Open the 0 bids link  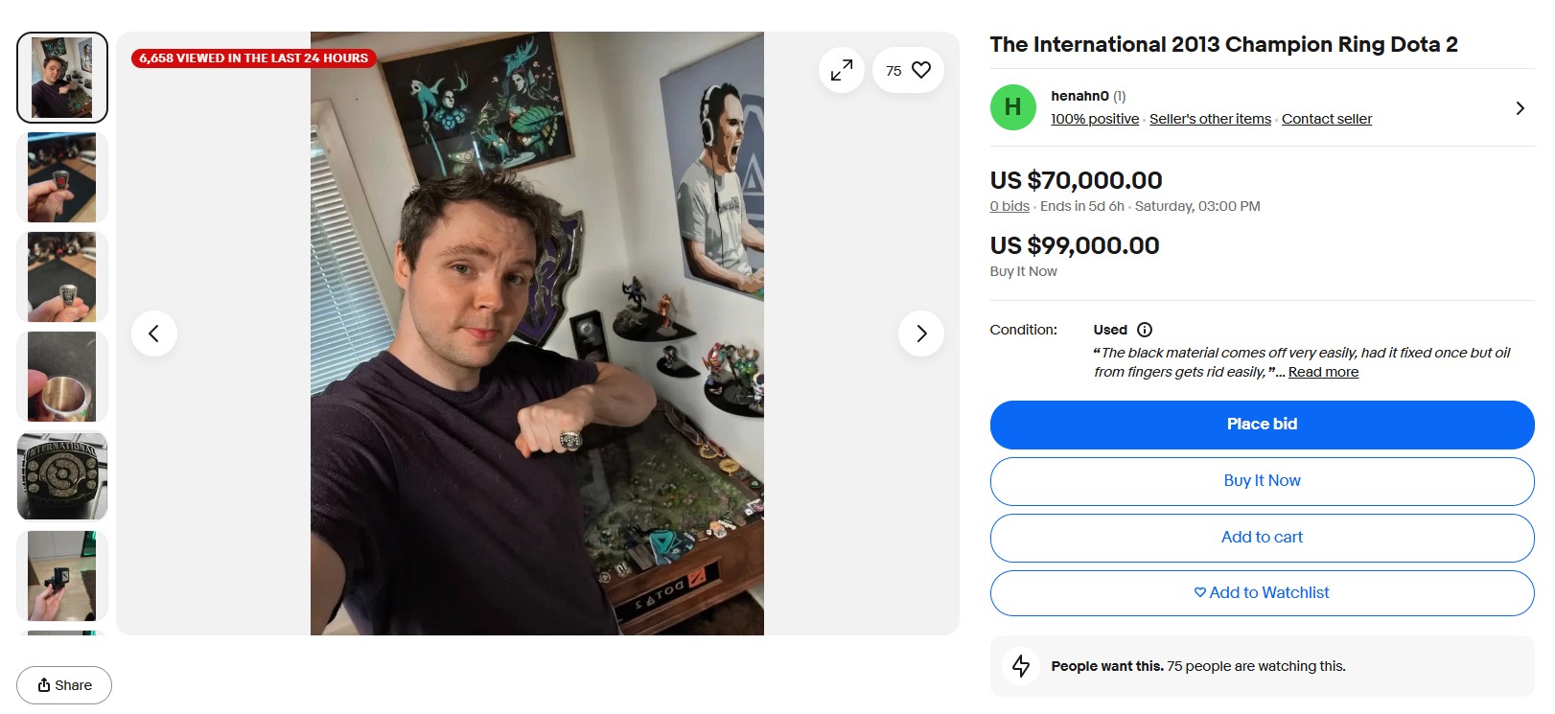1010,206
